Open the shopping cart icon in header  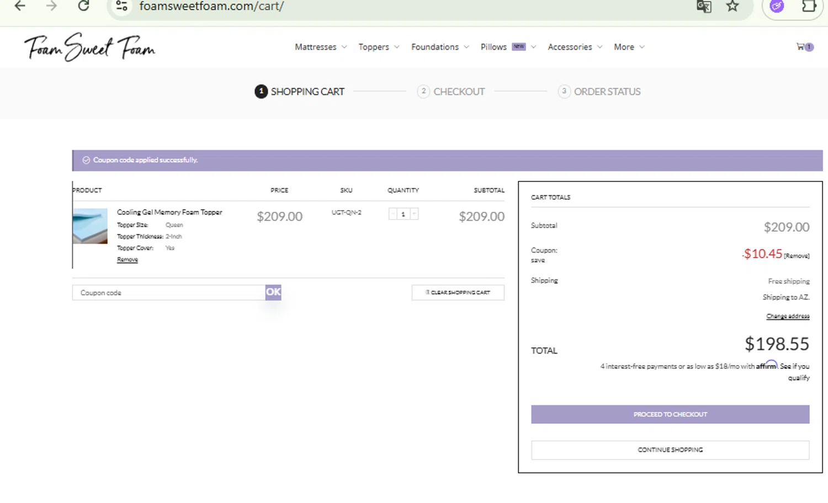coord(804,47)
